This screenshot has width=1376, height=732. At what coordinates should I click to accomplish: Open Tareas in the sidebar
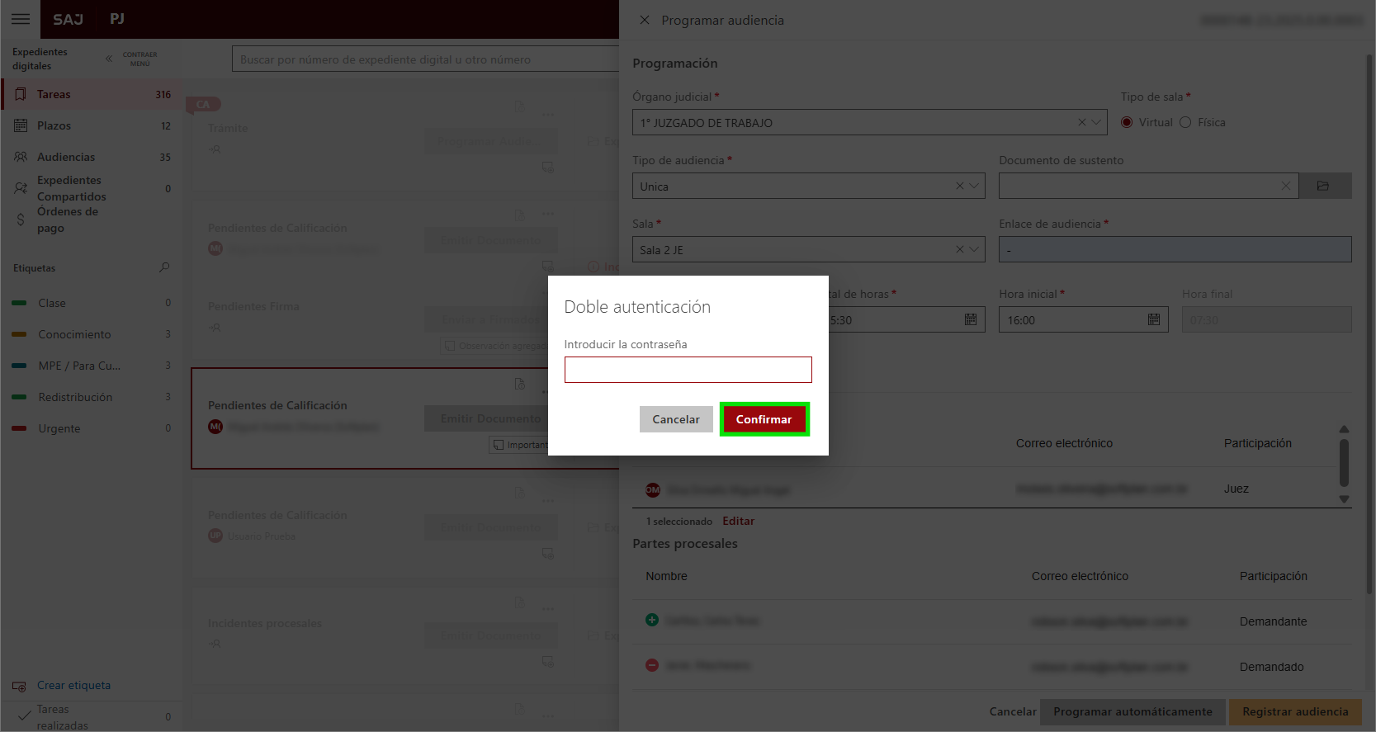tap(54, 94)
